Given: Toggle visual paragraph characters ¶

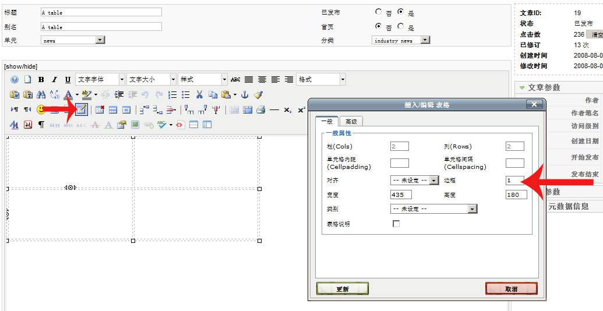Looking at the screenshot, I should pos(41,125).
